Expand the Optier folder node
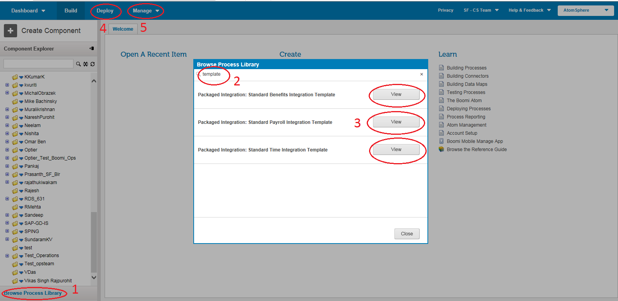This screenshot has width=618, height=301. [x=7, y=150]
